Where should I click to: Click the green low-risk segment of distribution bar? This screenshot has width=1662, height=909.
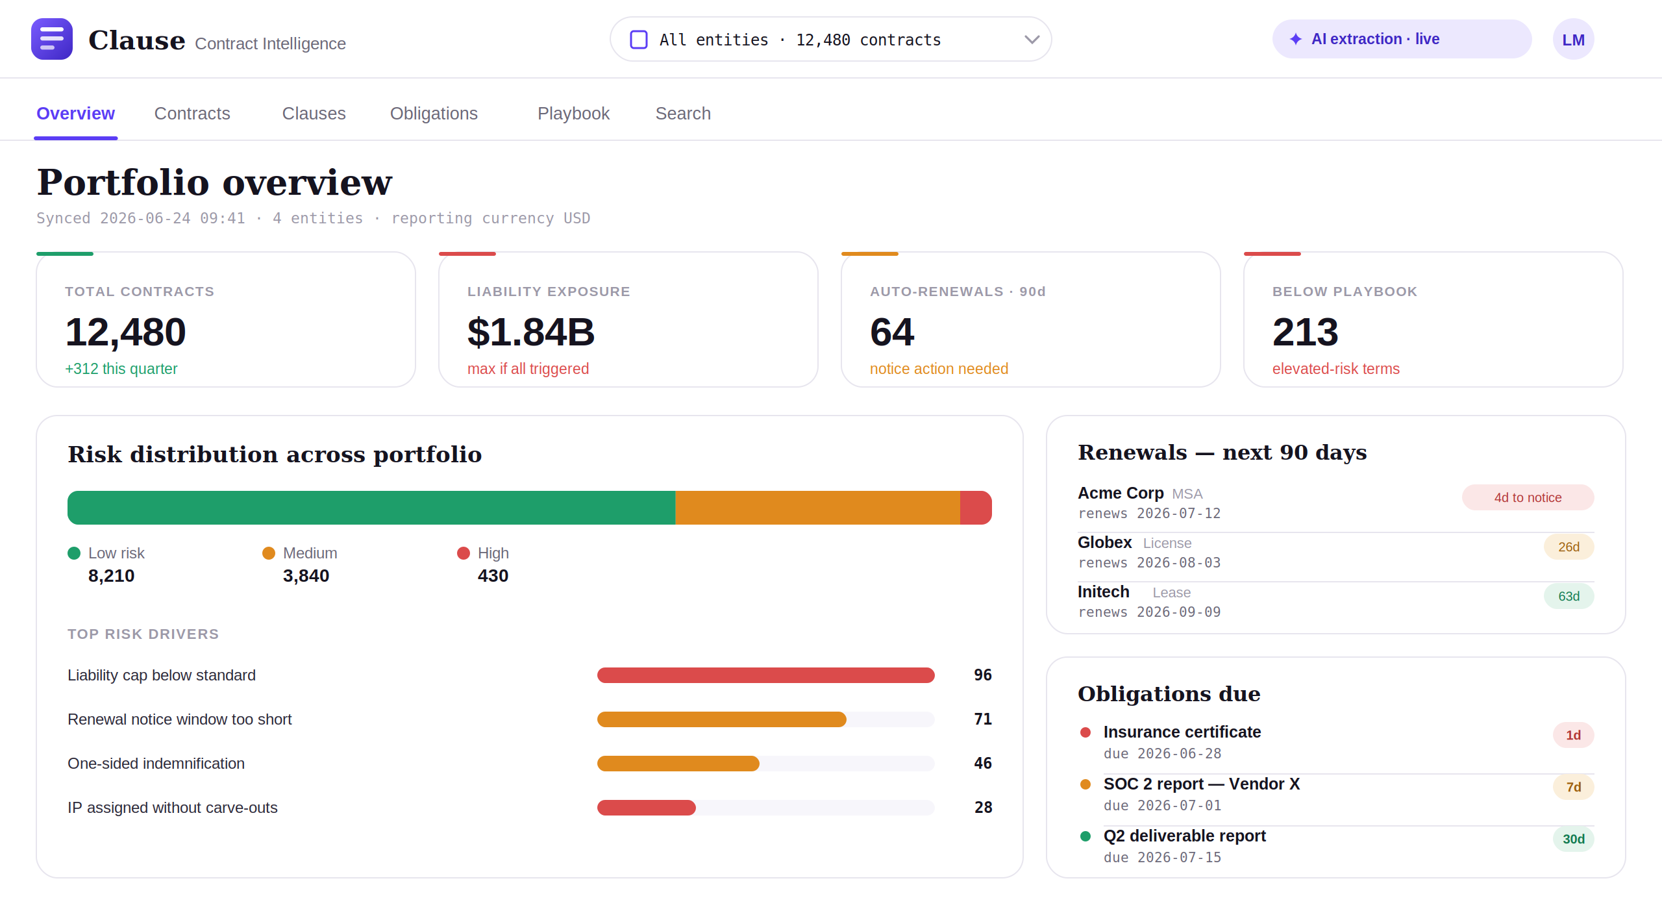(371, 508)
